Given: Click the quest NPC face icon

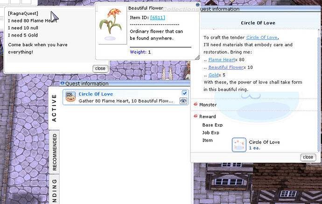Looking at the screenshot, I should click(x=70, y=97).
